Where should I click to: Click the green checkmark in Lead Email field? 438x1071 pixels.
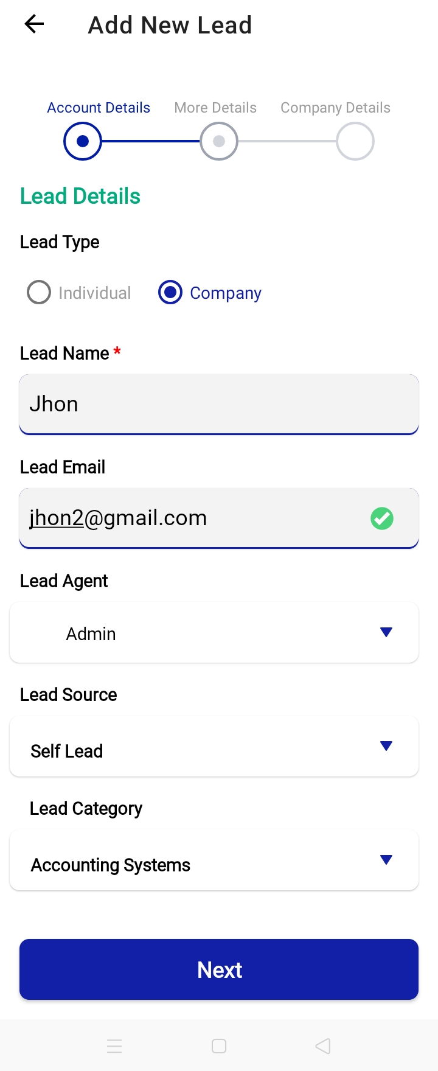point(381,518)
